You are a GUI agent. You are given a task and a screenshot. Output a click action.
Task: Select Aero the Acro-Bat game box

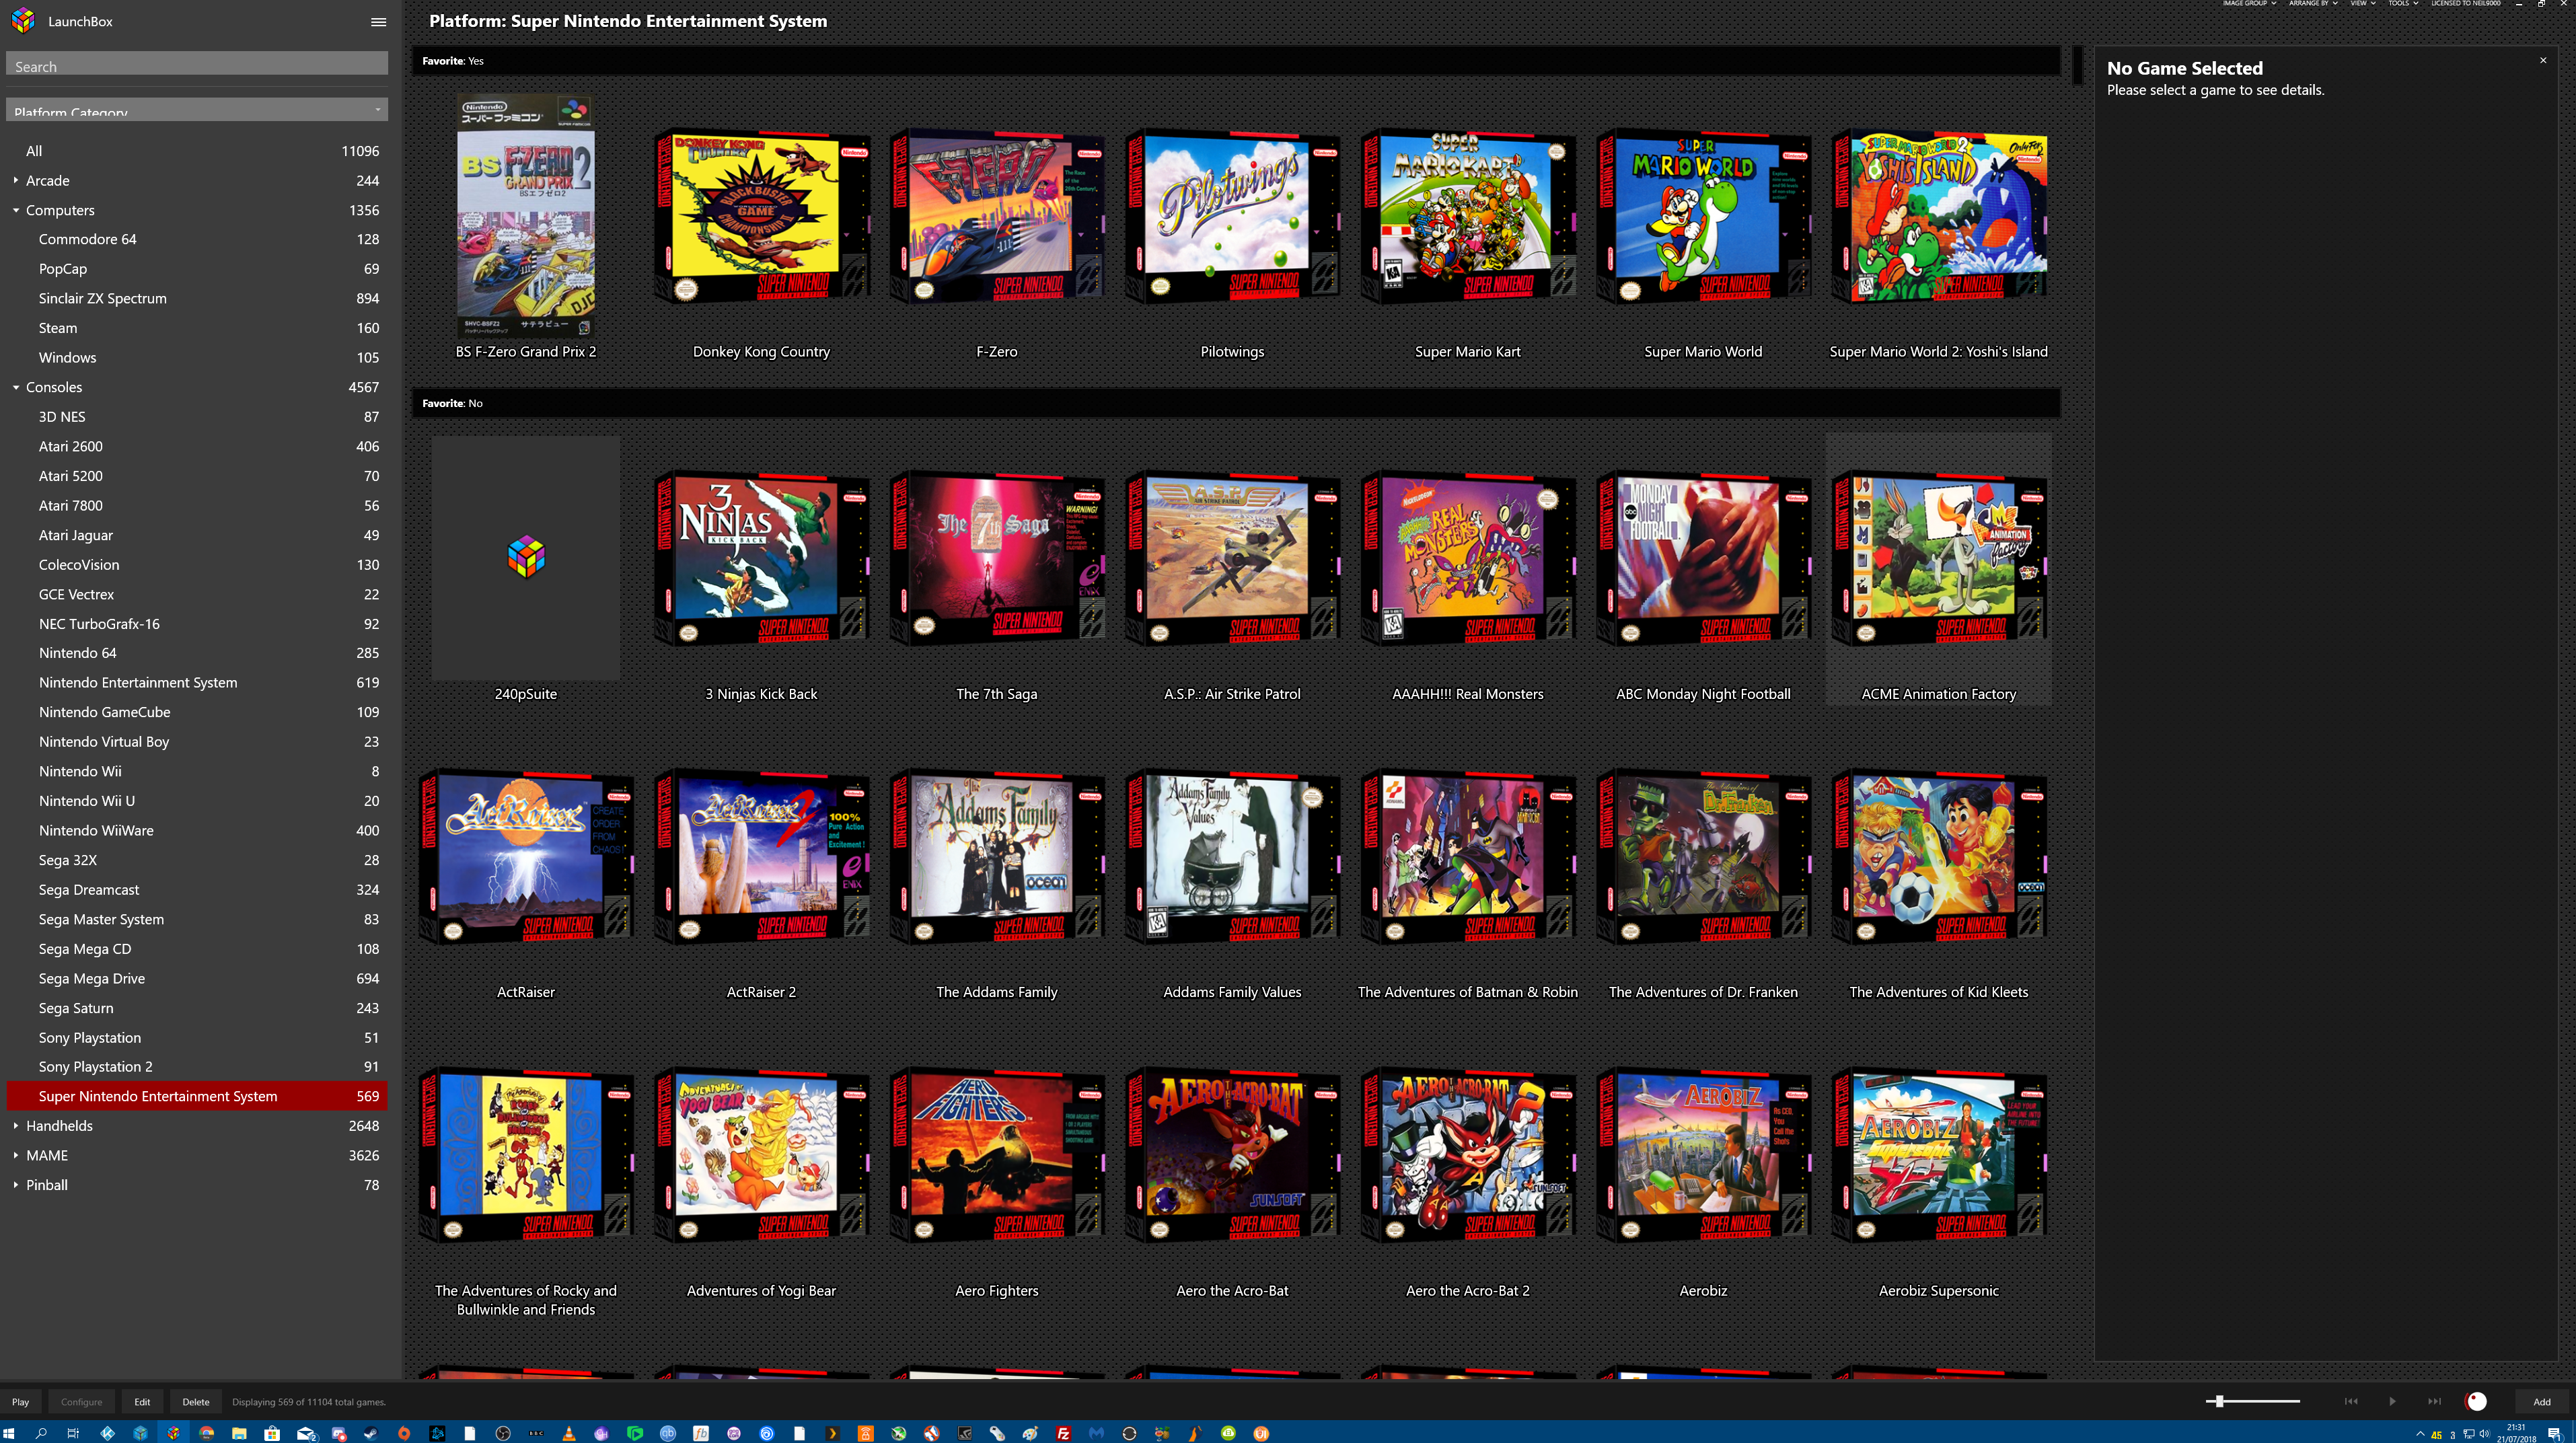click(1232, 1156)
